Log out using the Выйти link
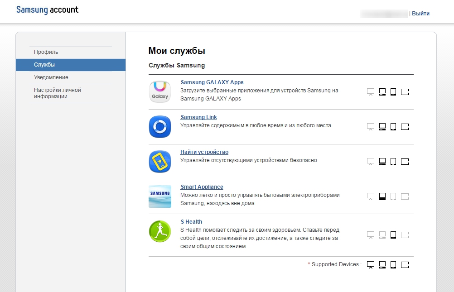 tap(420, 14)
